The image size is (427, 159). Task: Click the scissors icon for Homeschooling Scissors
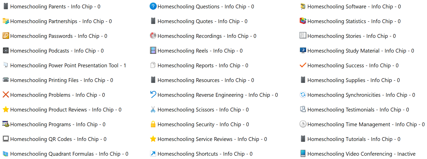pos(153,109)
